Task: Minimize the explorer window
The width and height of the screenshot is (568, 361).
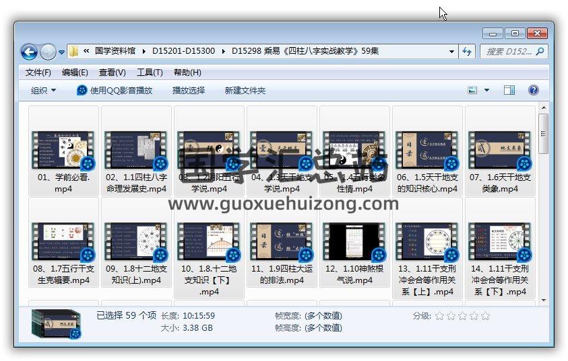Action: [493, 34]
